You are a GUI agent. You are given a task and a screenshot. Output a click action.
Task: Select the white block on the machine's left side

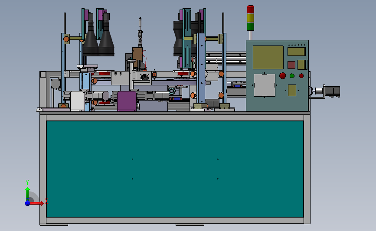pyautogui.click(x=77, y=101)
